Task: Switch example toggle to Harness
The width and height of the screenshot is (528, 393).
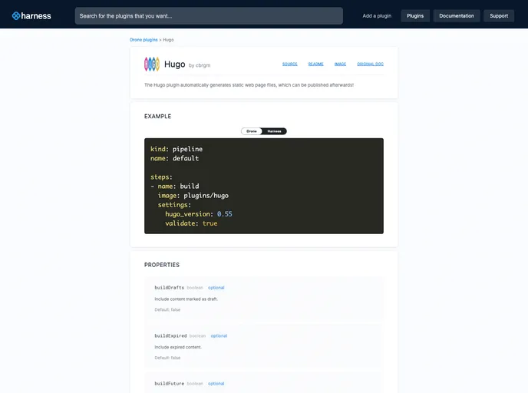Action: (274, 131)
